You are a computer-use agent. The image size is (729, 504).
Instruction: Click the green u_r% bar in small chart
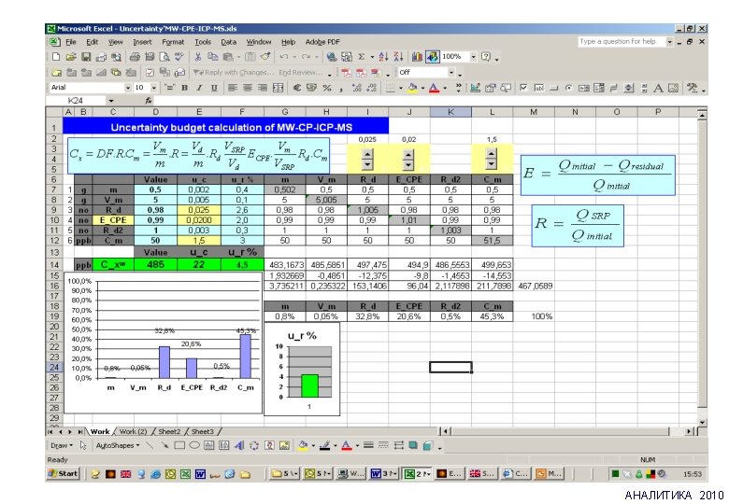(x=309, y=385)
